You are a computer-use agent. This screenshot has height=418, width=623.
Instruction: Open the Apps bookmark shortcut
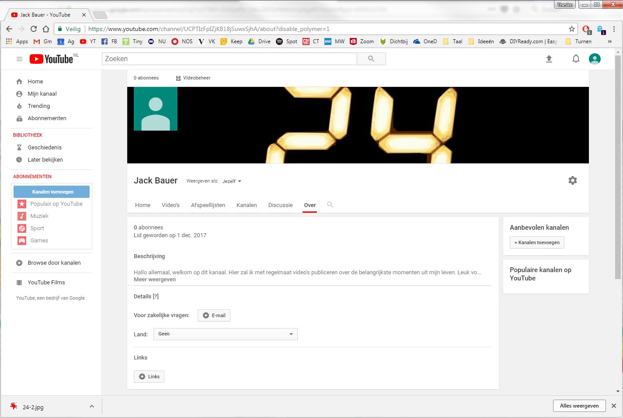pos(17,41)
